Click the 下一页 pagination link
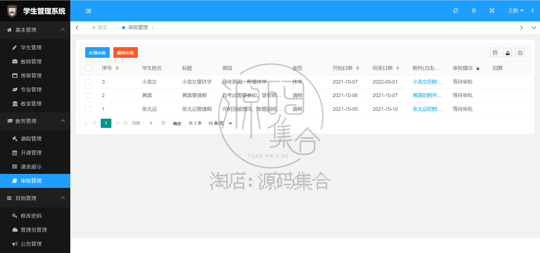540x253 pixels. 121,123
